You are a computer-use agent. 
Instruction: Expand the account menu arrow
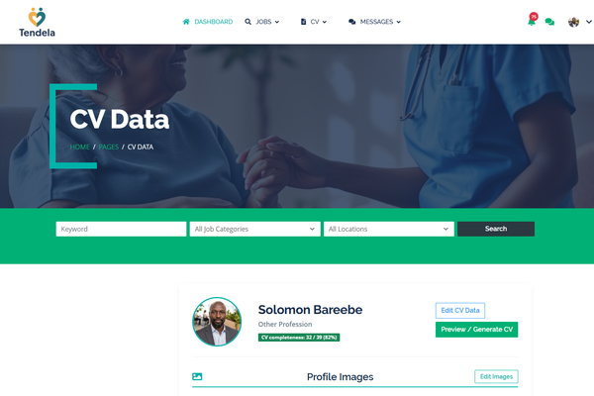click(x=589, y=22)
